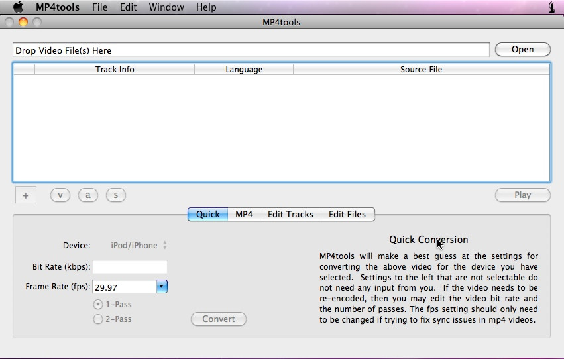
Task: Switch to the Edit Tracks tab
Action: 290,214
